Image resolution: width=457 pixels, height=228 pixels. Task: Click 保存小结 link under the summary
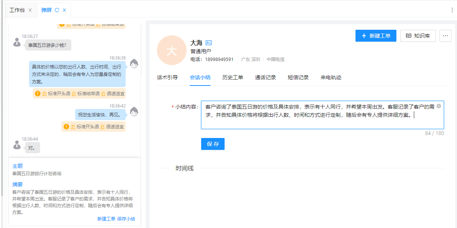(x=126, y=219)
